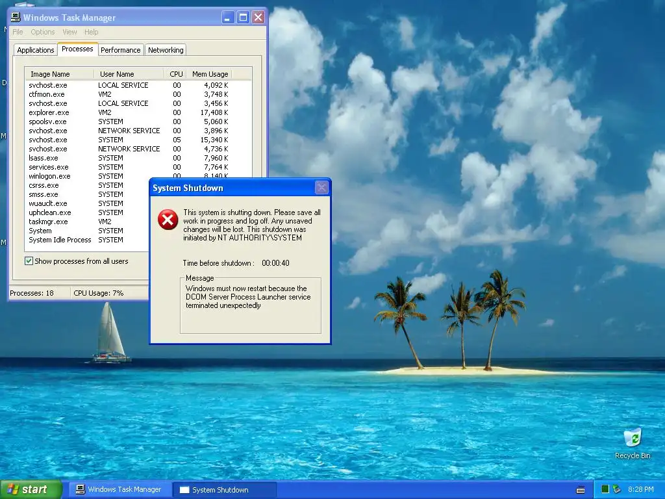Click the DCOM Server Process Launcher message text

(x=248, y=297)
